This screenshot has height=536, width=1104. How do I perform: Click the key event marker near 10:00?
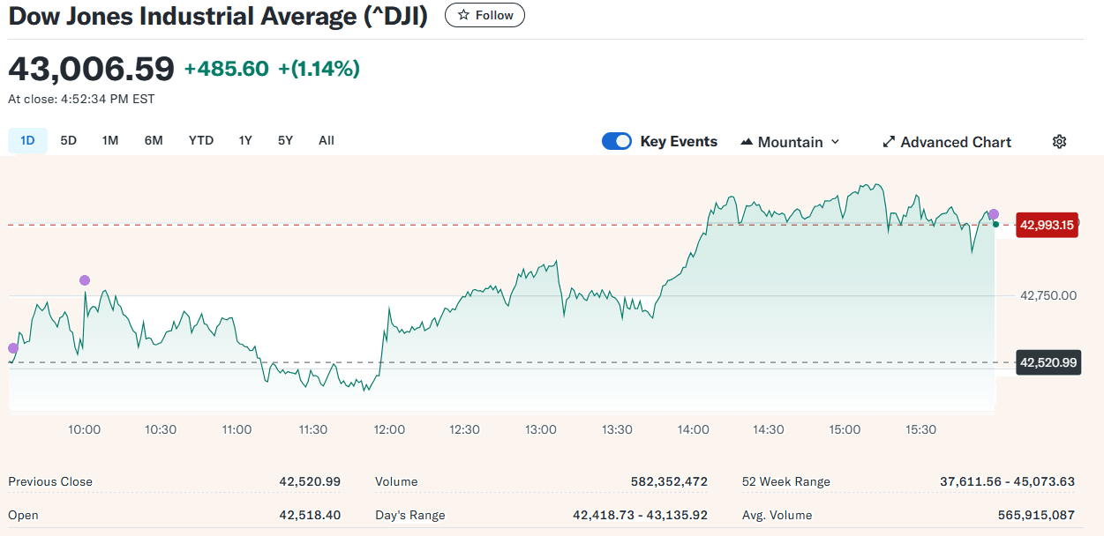[x=85, y=280]
